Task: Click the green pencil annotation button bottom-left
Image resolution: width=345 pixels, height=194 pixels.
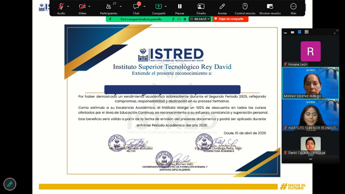Action: click(9, 184)
